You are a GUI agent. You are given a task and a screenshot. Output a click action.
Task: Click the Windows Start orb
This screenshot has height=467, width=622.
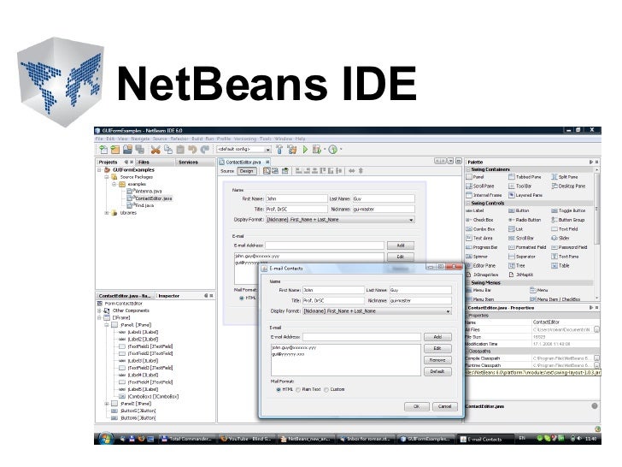coord(106,439)
